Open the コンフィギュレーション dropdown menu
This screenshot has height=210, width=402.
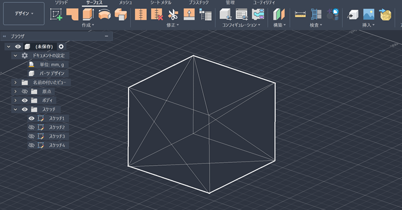click(x=241, y=25)
